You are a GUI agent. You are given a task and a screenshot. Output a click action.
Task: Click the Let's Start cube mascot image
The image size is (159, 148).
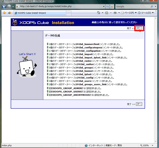(x=27, y=67)
